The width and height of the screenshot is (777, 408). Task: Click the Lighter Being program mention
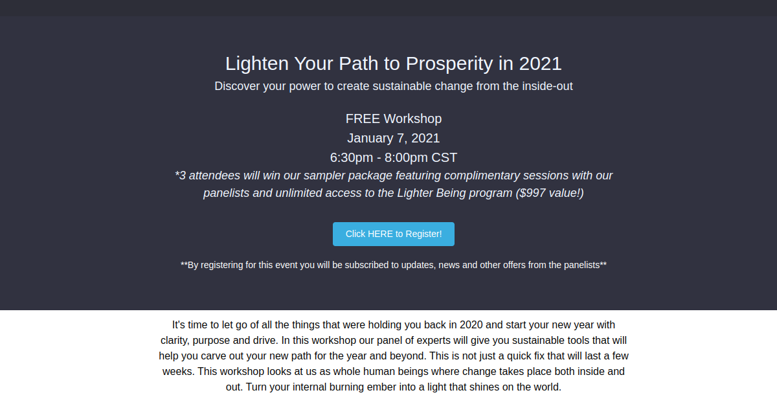click(445, 192)
